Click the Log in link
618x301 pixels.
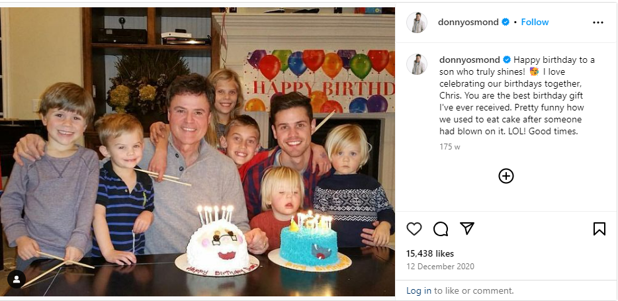[x=419, y=291]
